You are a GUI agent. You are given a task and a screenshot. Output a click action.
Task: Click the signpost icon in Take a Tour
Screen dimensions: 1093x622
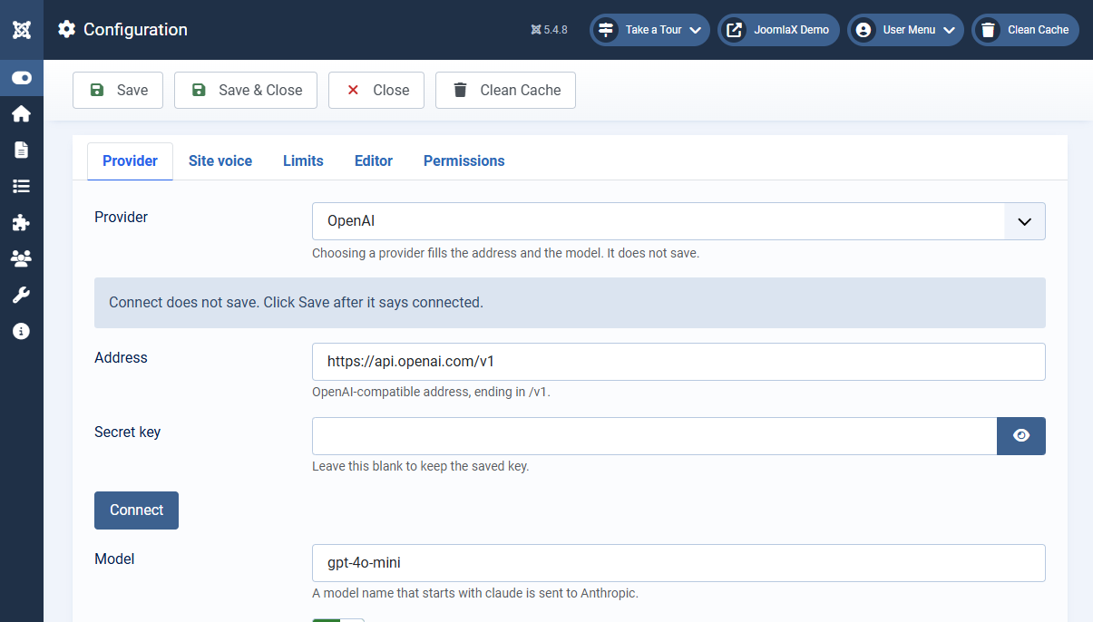click(606, 30)
